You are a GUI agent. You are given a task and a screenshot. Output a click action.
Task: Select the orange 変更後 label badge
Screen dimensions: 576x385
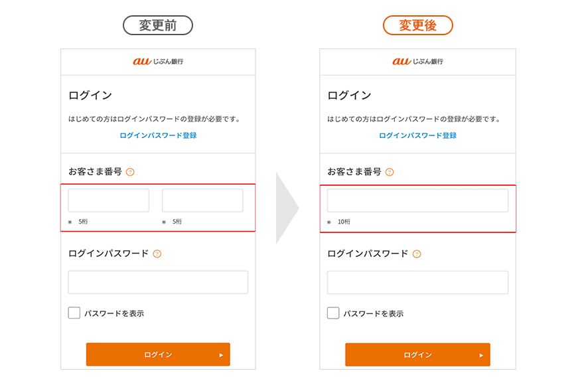pos(417,25)
